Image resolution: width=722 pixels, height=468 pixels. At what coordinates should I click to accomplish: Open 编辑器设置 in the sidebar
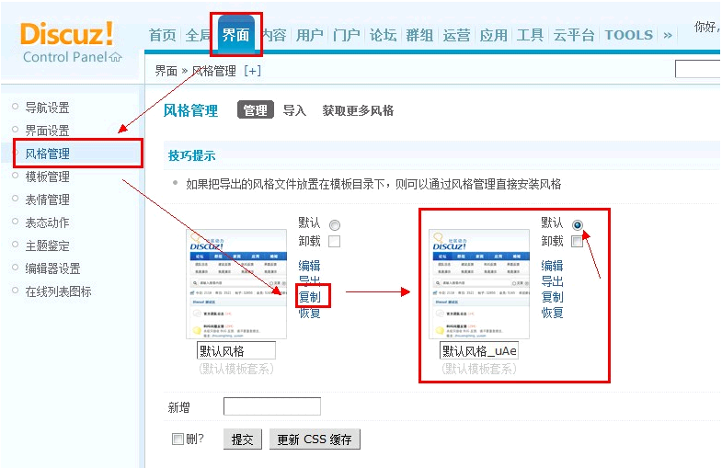[52, 268]
